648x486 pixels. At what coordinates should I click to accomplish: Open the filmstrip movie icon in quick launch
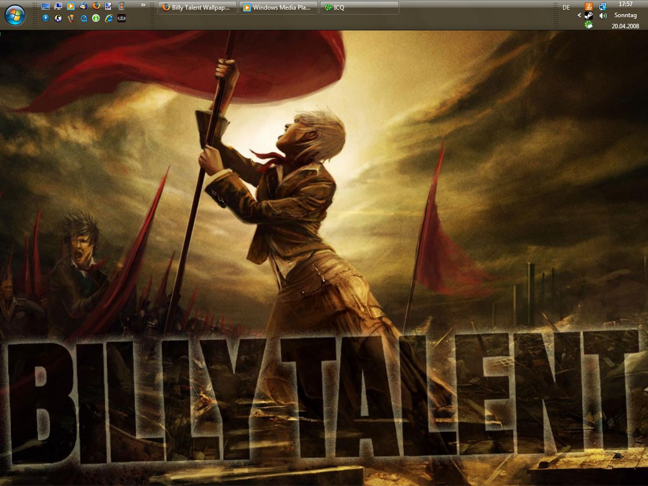pos(121,7)
